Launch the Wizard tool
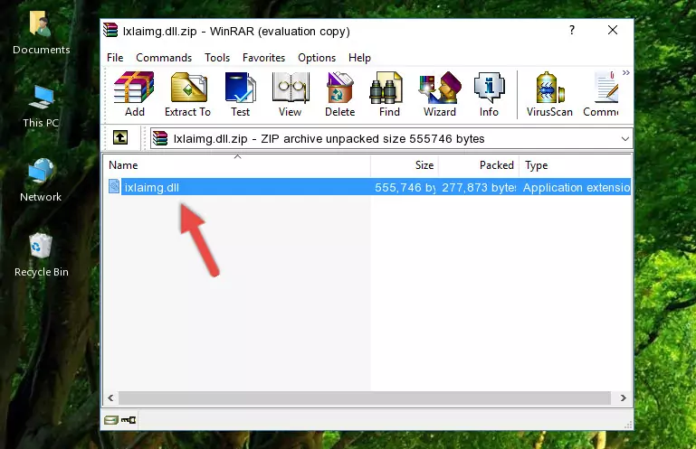696x449 pixels. tap(440, 94)
